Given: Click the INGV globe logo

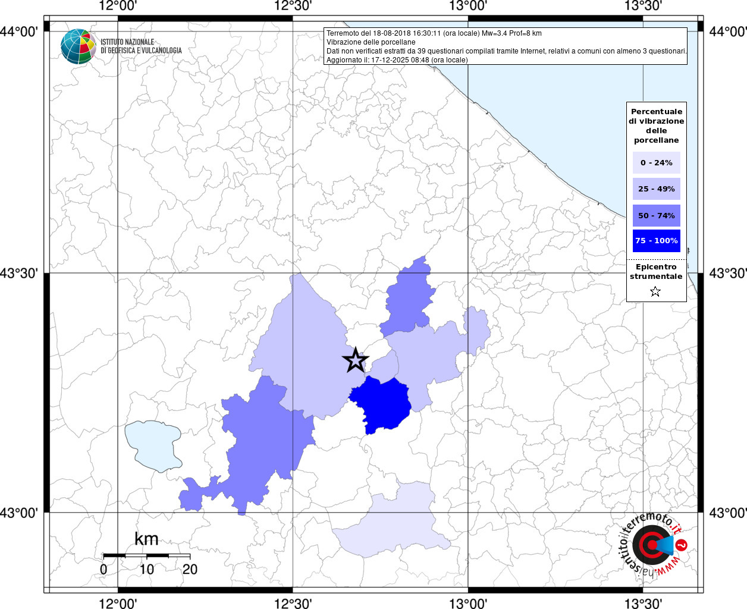Looking at the screenshot, I should (79, 46).
